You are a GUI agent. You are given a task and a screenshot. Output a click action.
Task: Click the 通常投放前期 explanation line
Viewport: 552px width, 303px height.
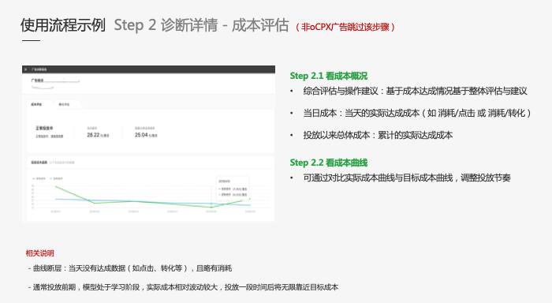(x=183, y=287)
